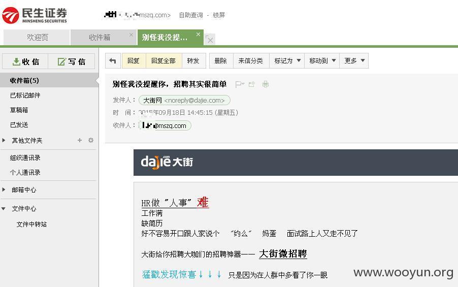The image size is (458, 287).
Task: Click the account email address in header
Action: click(x=137, y=15)
